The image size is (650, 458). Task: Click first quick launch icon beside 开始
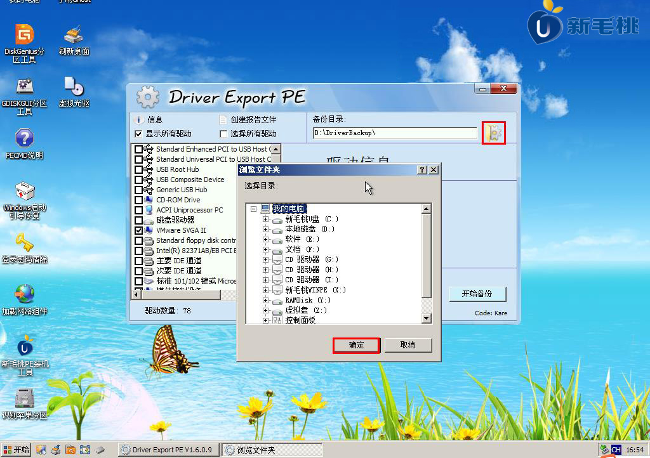pyautogui.click(x=41, y=450)
